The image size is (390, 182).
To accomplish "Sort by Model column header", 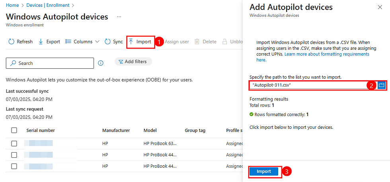I will 150,130.
